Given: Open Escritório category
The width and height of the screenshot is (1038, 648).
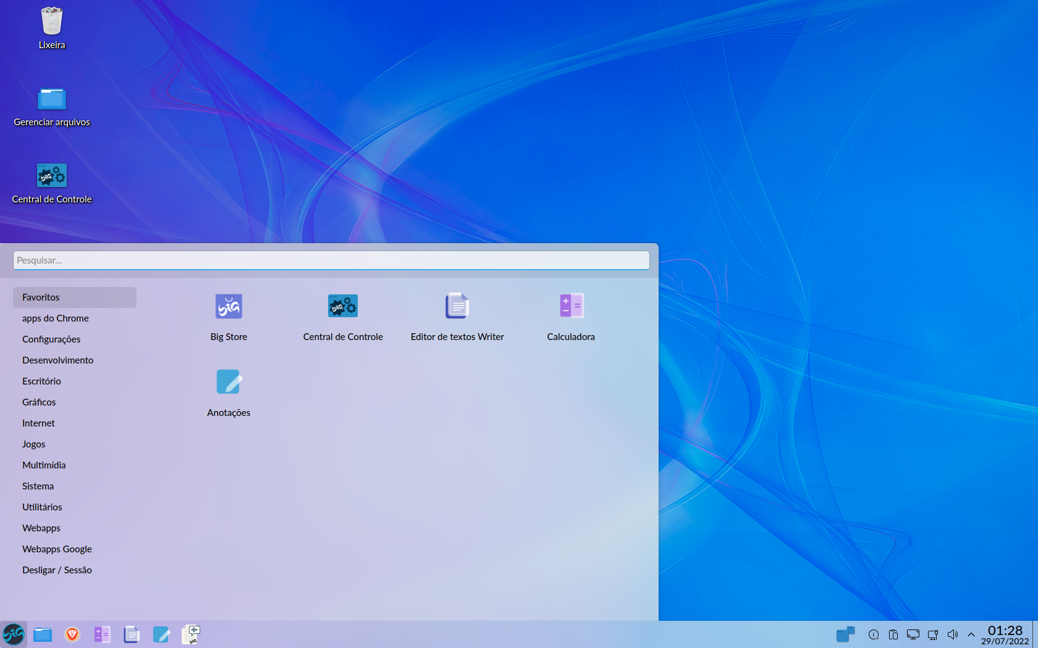Looking at the screenshot, I should click(x=75, y=381).
